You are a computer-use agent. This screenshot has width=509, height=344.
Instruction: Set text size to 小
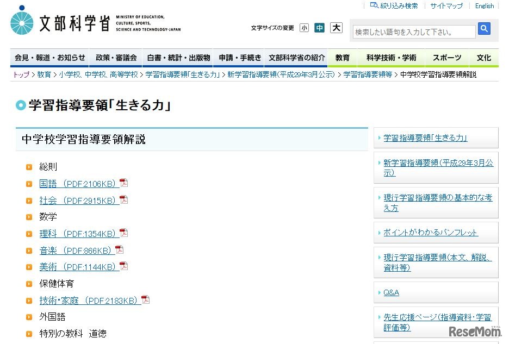click(x=304, y=27)
